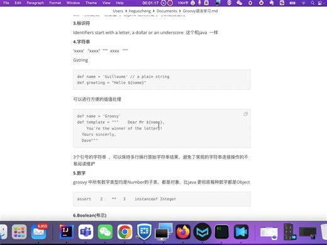Viewport: 327px width, 245px height.
Task: Open the View menu
Action: (106, 3)
